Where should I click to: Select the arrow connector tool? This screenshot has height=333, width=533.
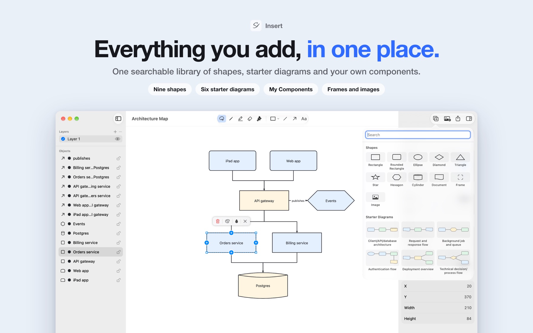tap(295, 119)
